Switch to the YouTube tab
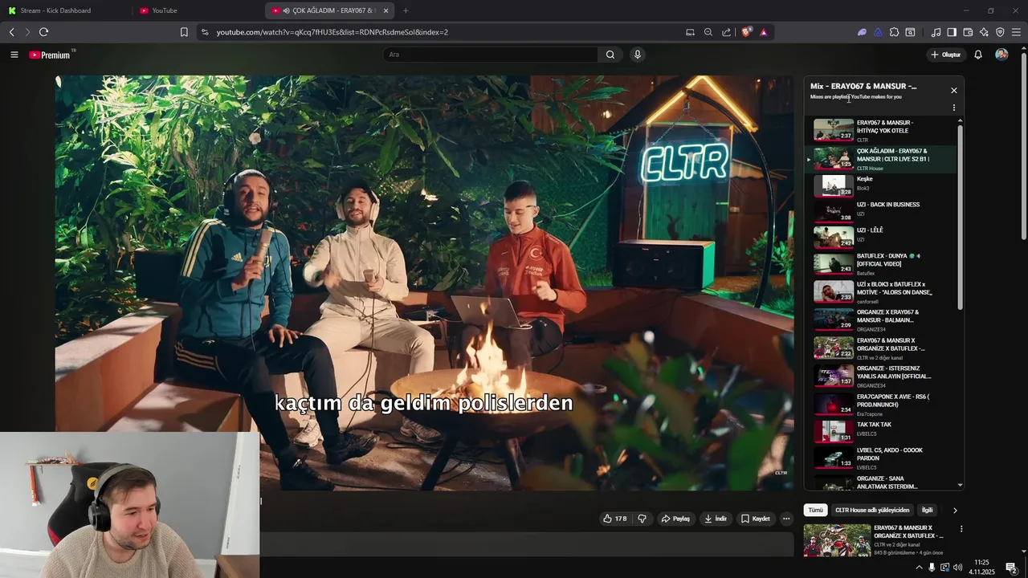Viewport: 1028px width, 578px height. 198,10
